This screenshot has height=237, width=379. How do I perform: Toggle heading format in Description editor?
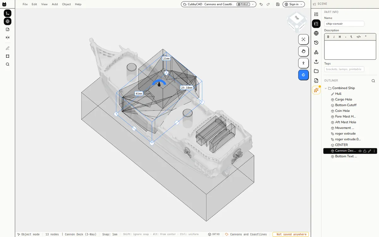coord(340,37)
